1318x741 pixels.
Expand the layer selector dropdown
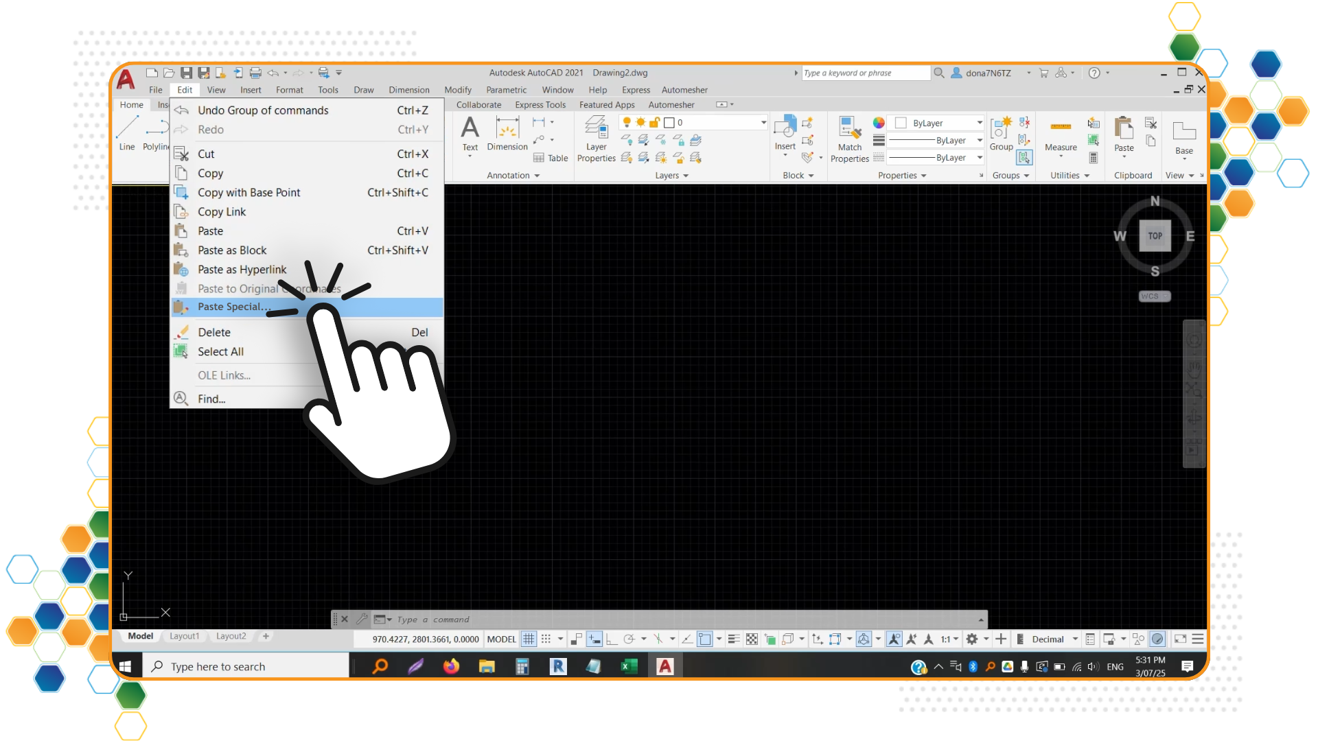[x=763, y=122]
